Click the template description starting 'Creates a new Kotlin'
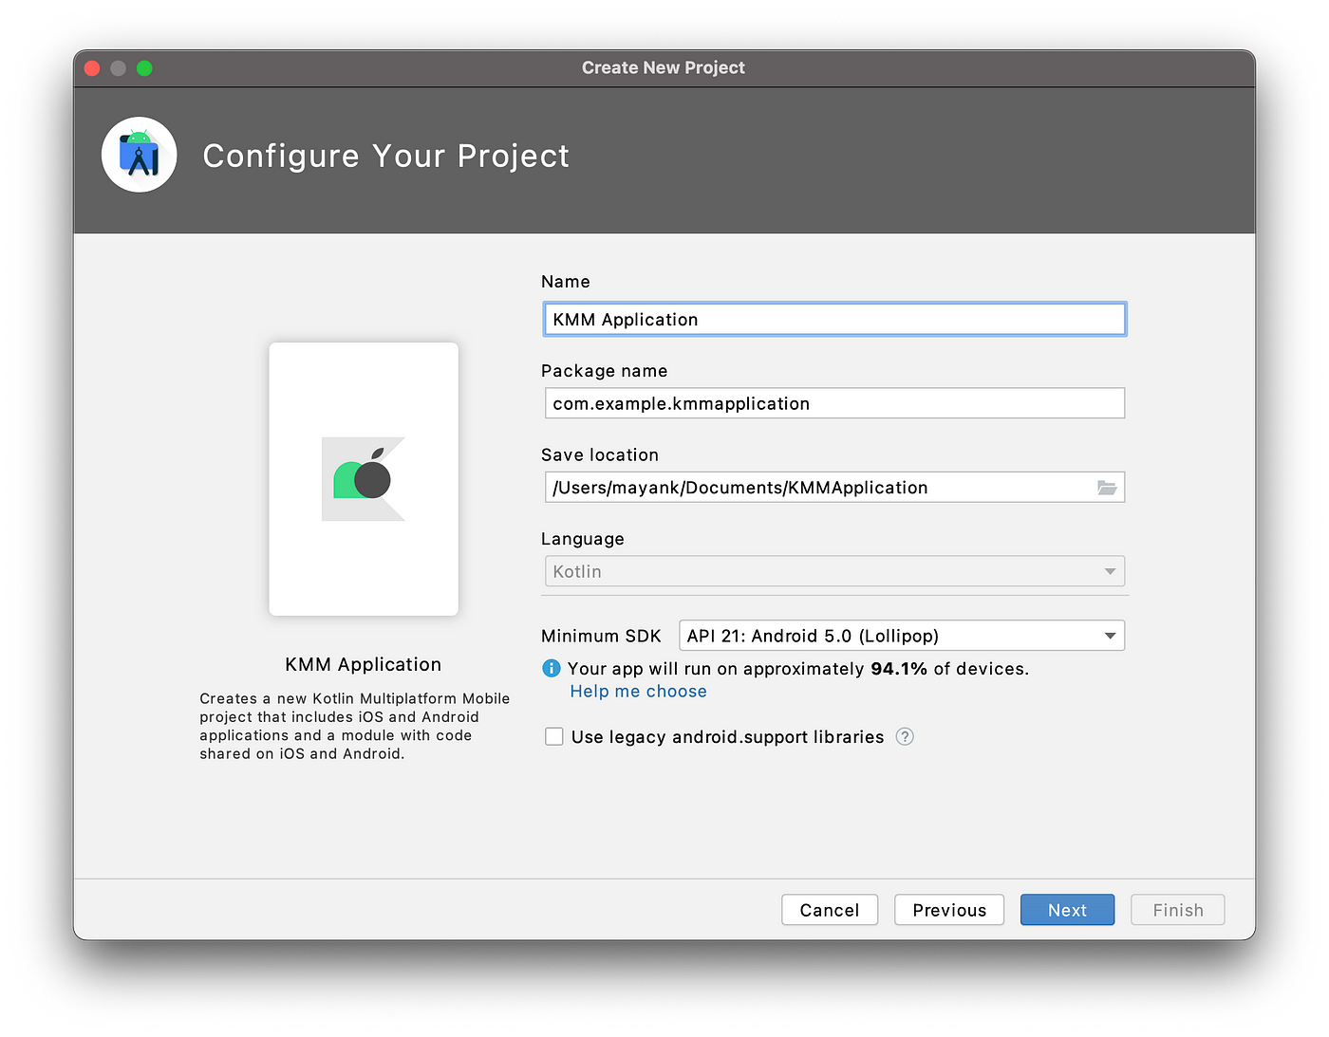Screen dimensions: 1329x1037 355,726
